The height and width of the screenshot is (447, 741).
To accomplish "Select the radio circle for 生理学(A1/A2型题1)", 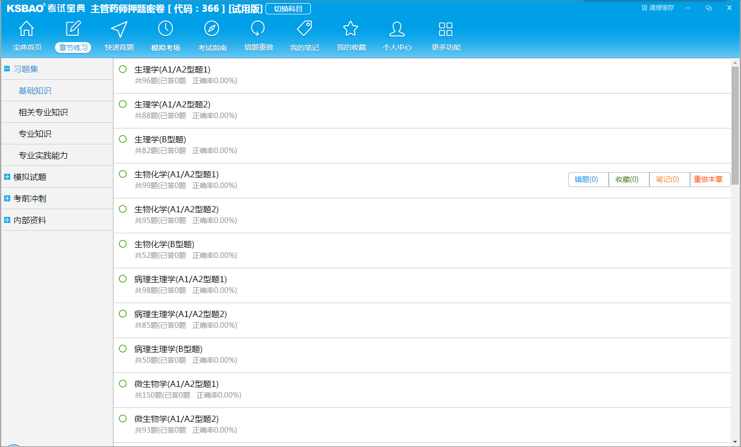I will [122, 69].
